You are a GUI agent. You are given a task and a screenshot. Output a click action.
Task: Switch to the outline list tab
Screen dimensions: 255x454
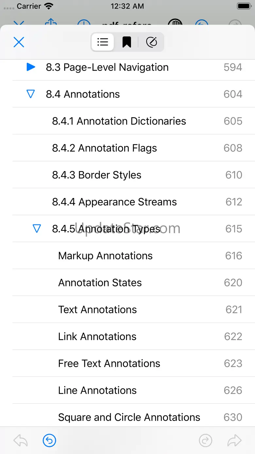click(x=103, y=42)
